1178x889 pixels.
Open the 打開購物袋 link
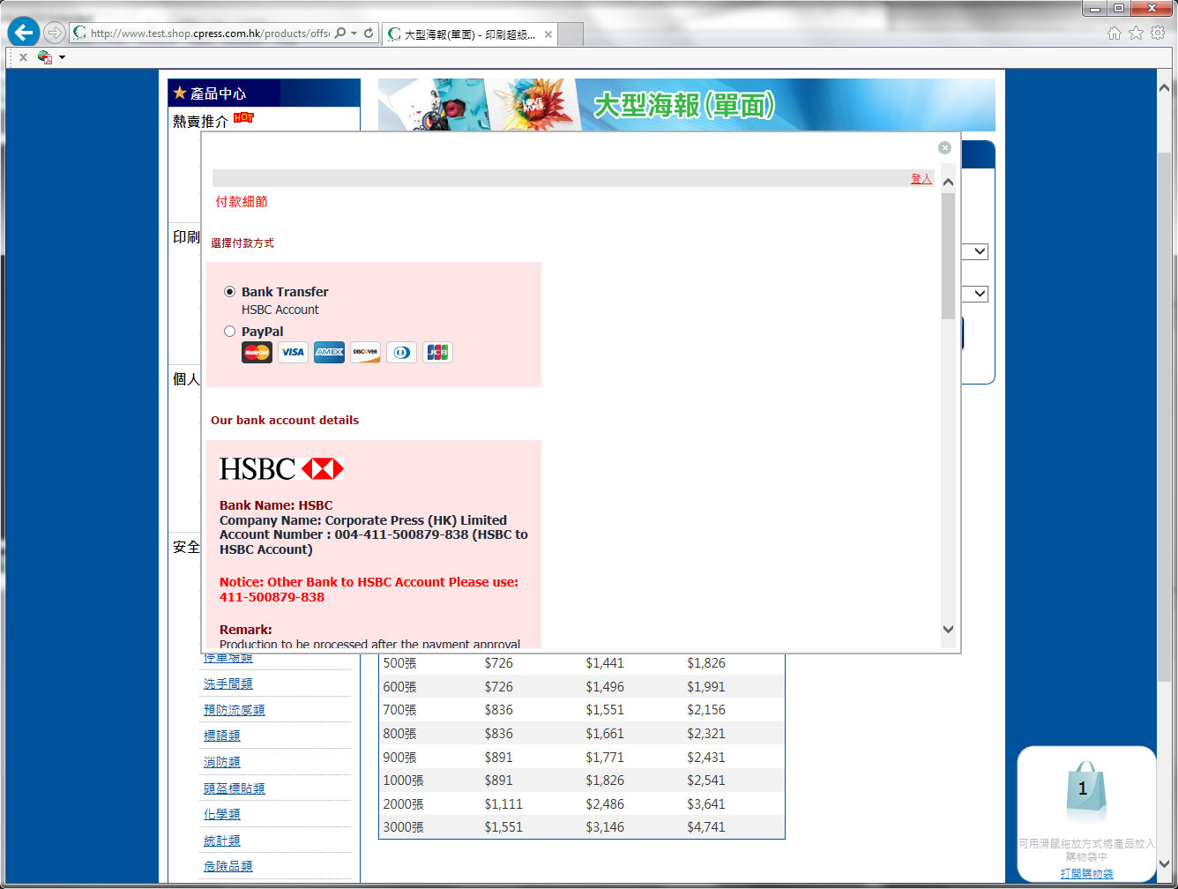(x=1086, y=873)
